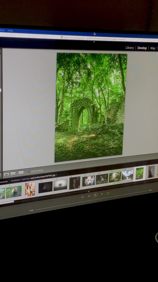The image size is (158, 282).
Task: Select the Develop module
Action: (142, 48)
